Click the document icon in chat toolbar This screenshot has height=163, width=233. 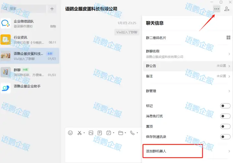(x=100, y=133)
